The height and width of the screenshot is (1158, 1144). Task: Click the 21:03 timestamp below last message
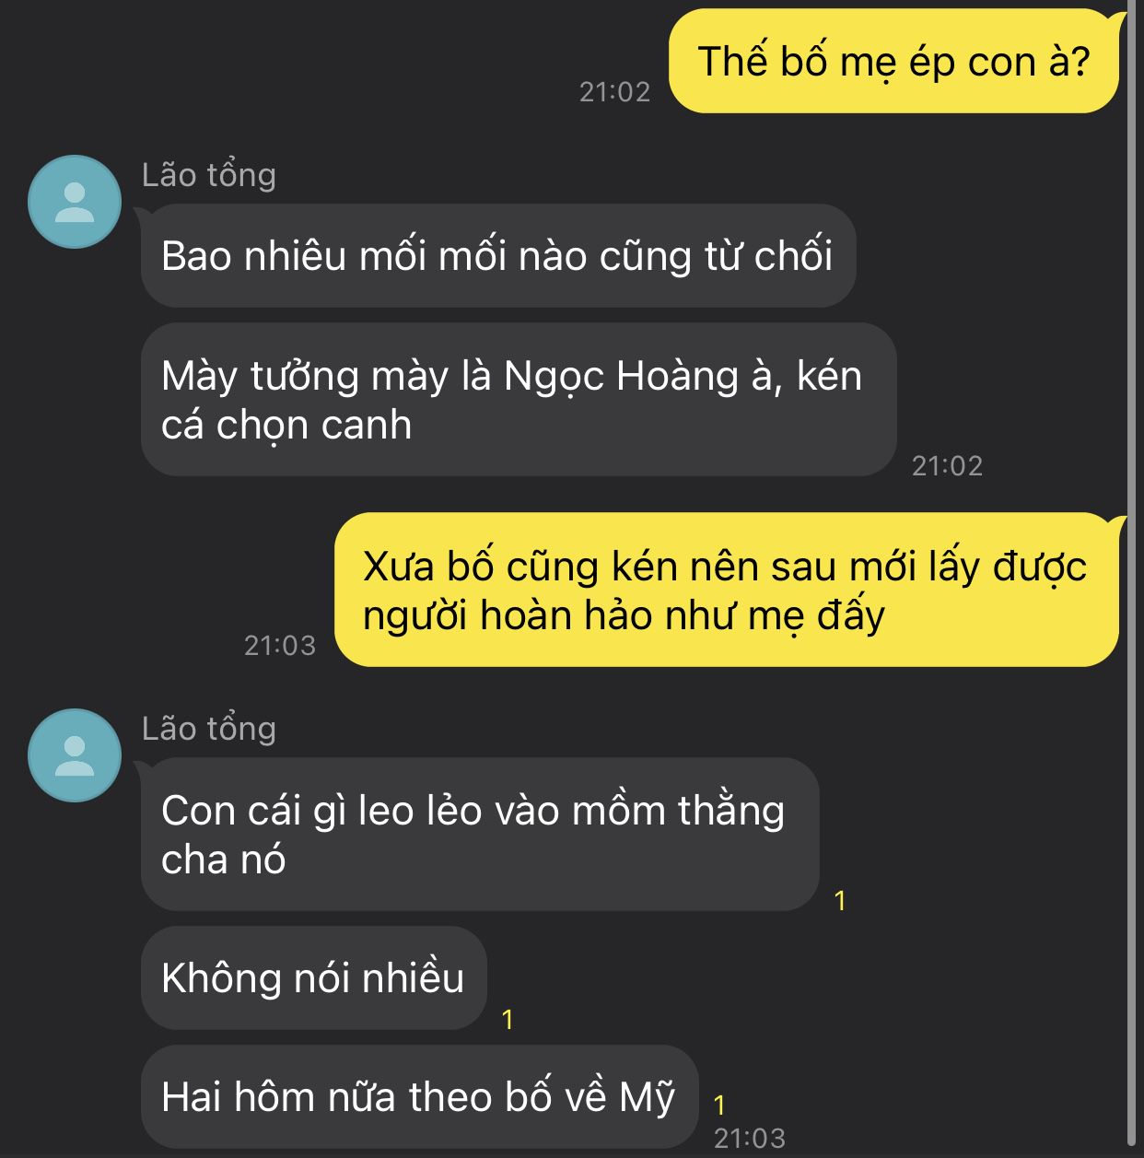click(750, 1138)
